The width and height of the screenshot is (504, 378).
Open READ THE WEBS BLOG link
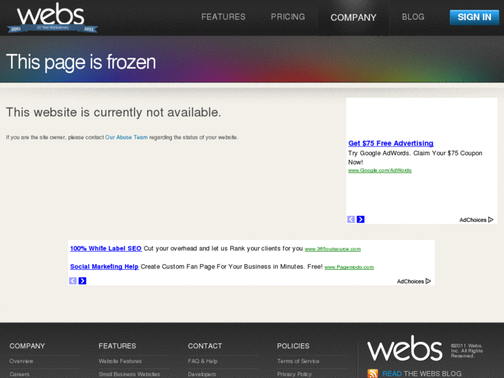pos(422,374)
